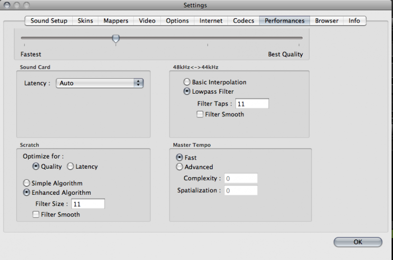The image size is (393, 260).
Task: Click the performance quality slider handle
Action: click(x=115, y=38)
